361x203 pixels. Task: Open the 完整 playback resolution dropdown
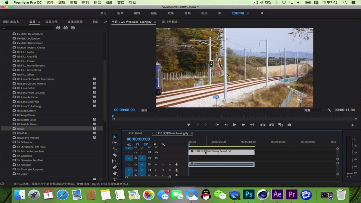314,110
